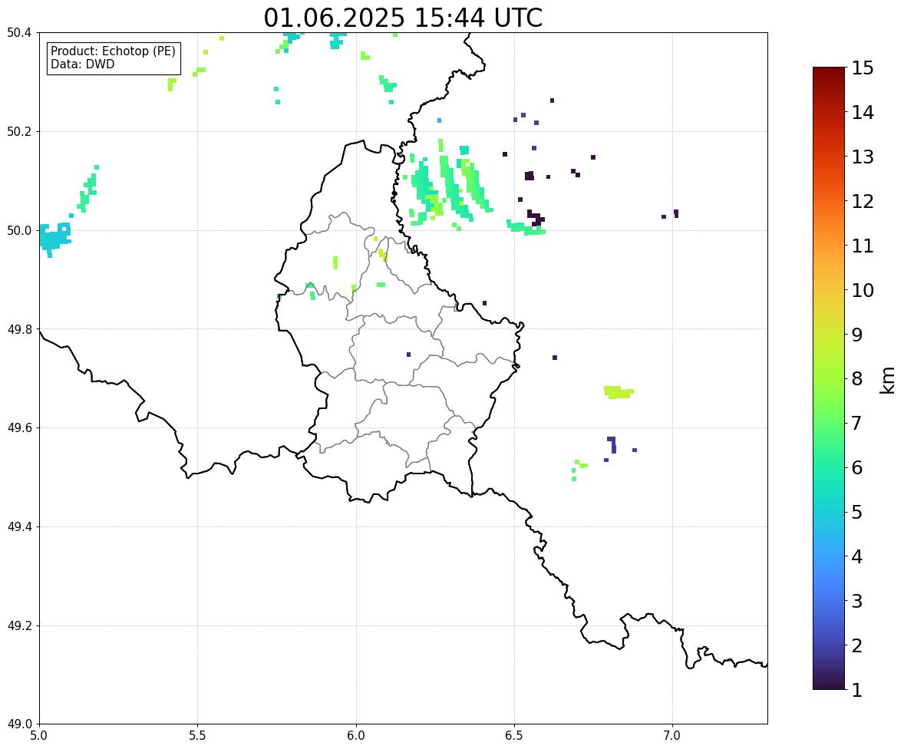Click latitude axis label 49.0

19,724
